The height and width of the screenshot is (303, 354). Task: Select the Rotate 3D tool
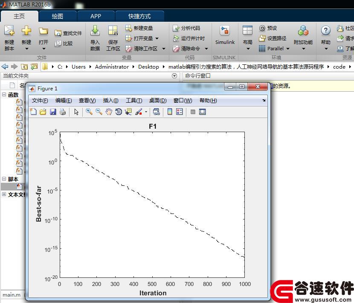point(119,112)
